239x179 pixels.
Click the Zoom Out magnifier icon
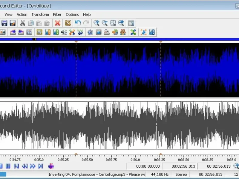tap(105, 23)
